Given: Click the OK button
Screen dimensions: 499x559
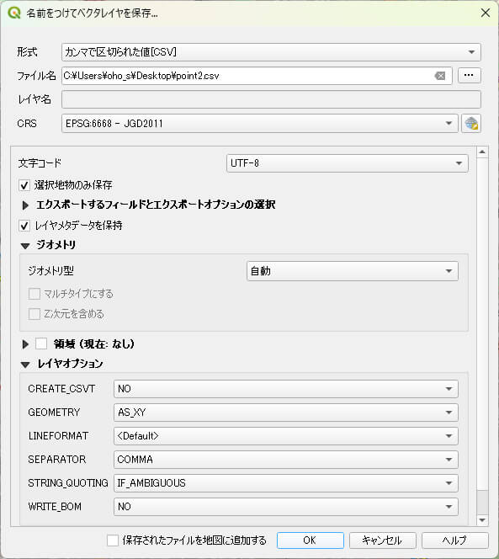Looking at the screenshot, I should click(x=311, y=540).
